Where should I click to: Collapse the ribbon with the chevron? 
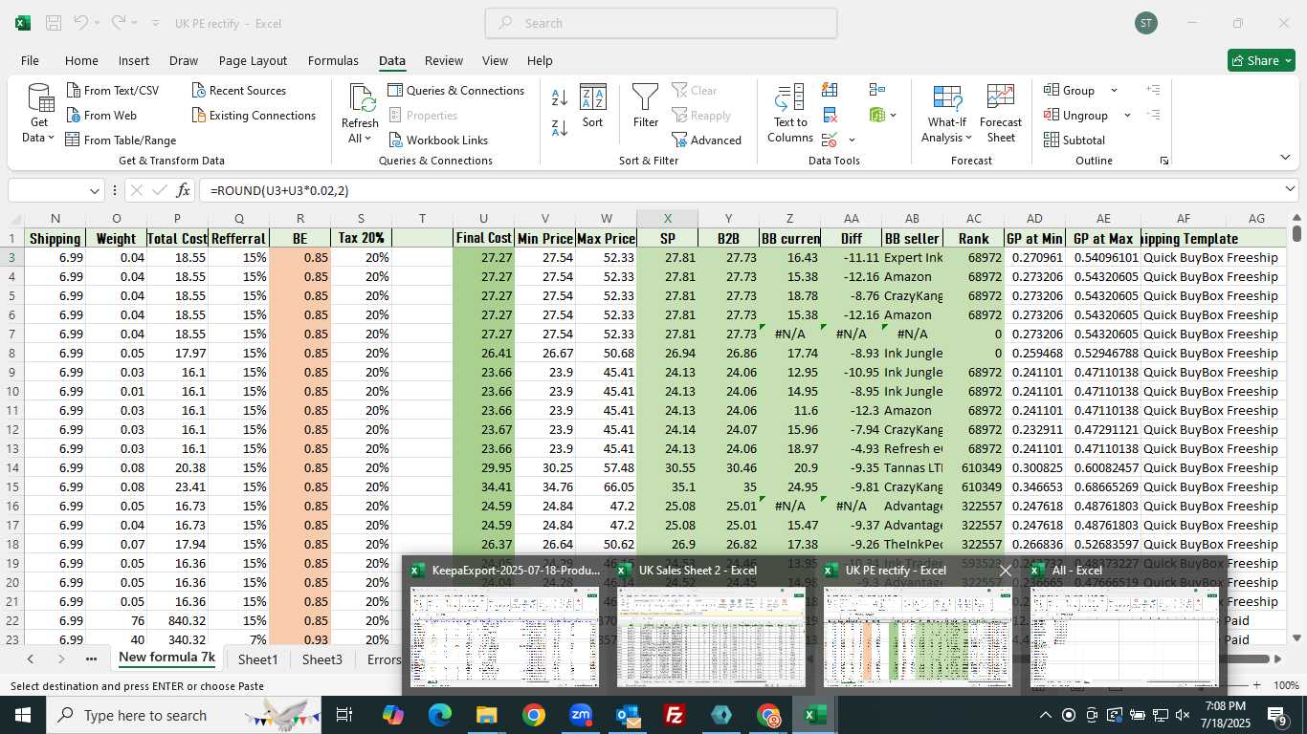(1285, 157)
